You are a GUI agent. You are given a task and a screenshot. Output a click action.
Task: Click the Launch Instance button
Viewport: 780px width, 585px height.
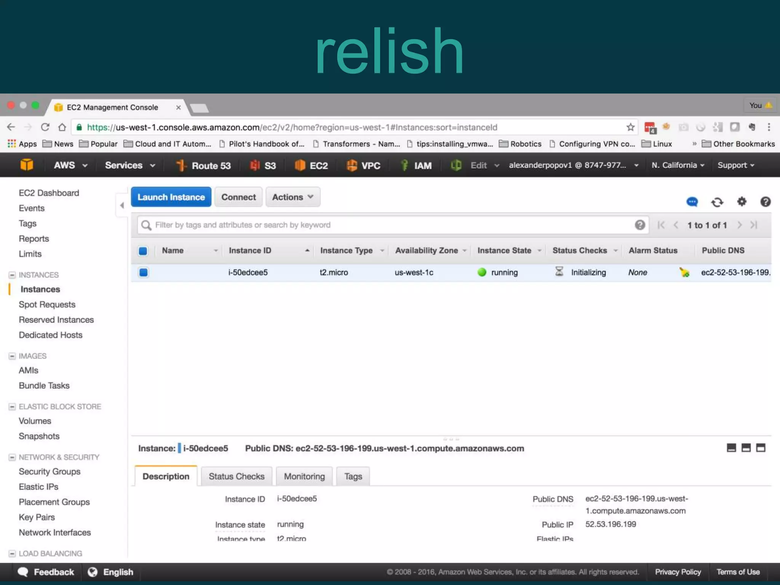(171, 197)
